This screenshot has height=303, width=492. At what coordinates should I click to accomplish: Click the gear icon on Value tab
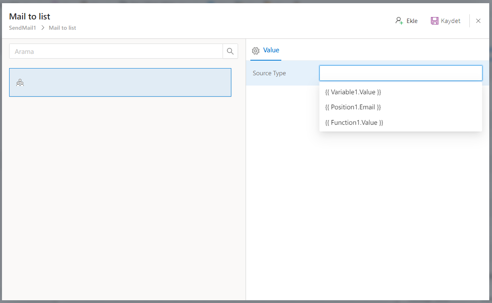256,51
